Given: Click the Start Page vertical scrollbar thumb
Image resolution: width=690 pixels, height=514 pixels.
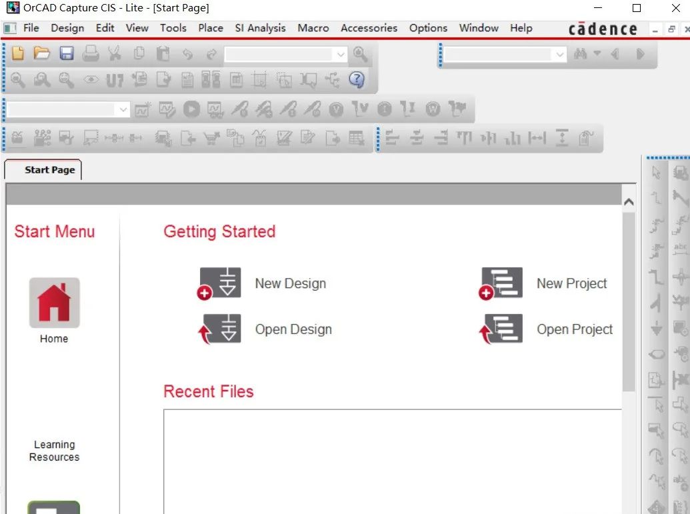Looking at the screenshot, I should pyautogui.click(x=629, y=302).
